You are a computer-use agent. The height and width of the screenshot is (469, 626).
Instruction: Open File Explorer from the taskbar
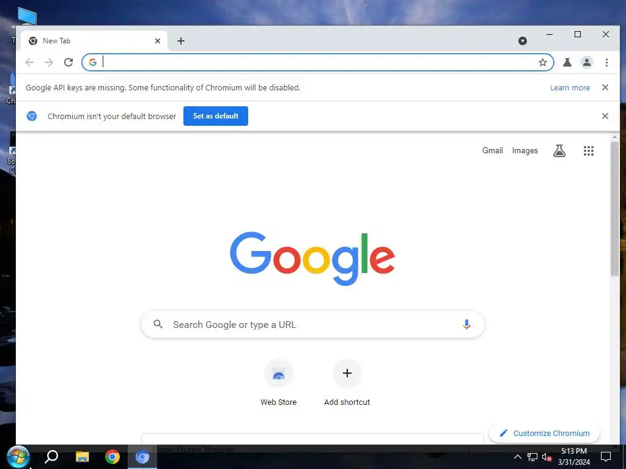click(x=83, y=457)
